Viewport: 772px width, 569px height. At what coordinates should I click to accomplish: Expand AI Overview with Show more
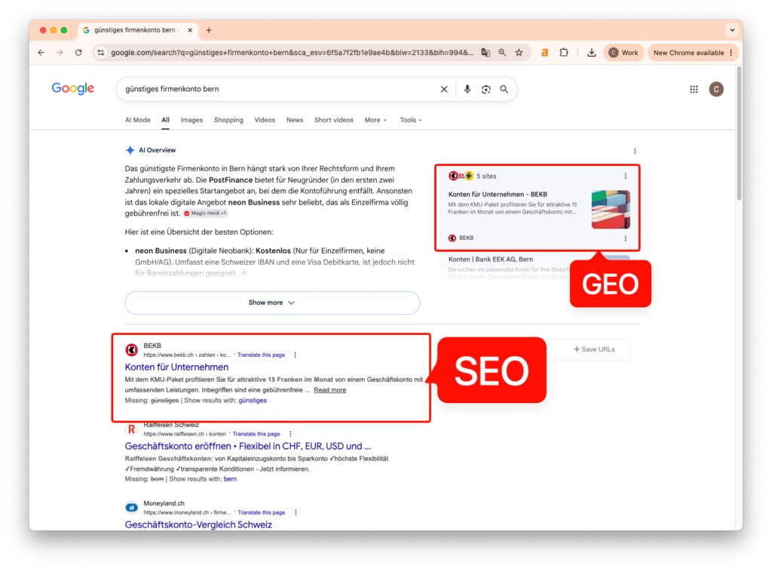(x=272, y=303)
